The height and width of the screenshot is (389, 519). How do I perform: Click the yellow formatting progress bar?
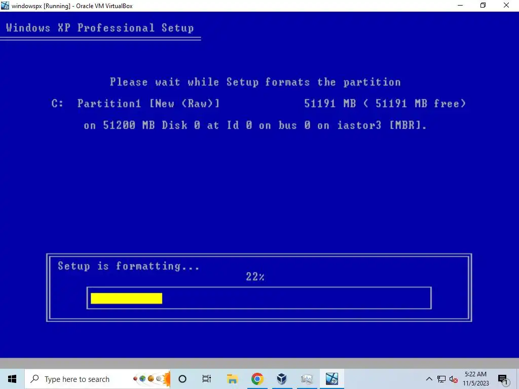tap(126, 298)
